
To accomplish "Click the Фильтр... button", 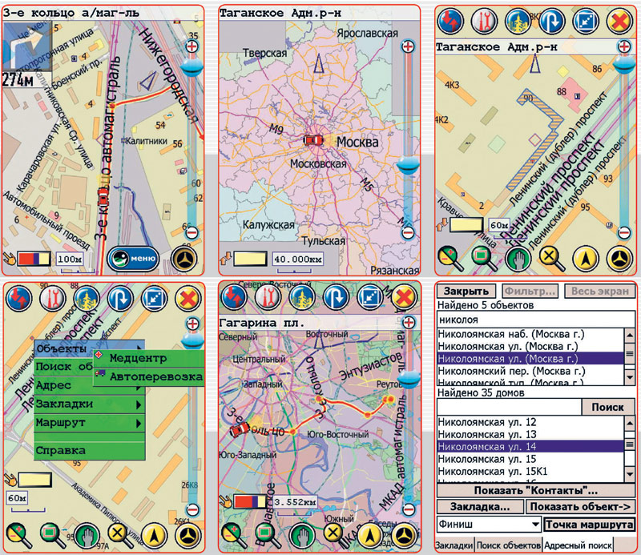I will (530, 291).
